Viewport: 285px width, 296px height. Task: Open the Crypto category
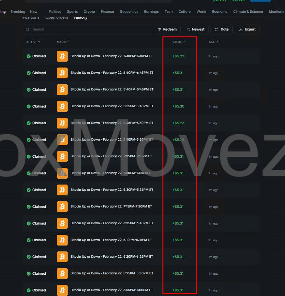tap(89, 11)
